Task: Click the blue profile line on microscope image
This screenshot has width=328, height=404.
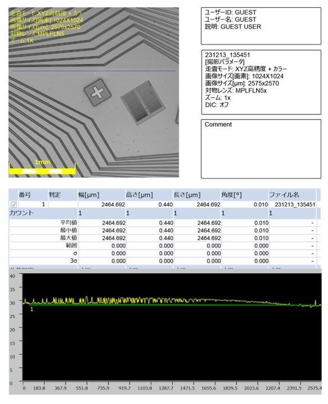Action: [x=94, y=71]
